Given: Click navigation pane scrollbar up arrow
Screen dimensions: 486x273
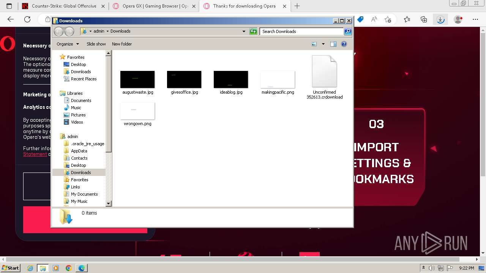Looking at the screenshot, I should pos(108,53).
